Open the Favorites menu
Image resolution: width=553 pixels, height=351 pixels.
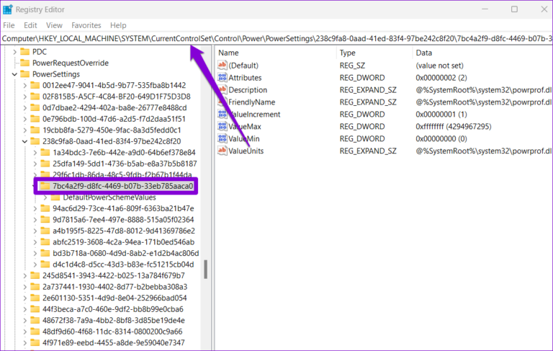click(x=86, y=25)
